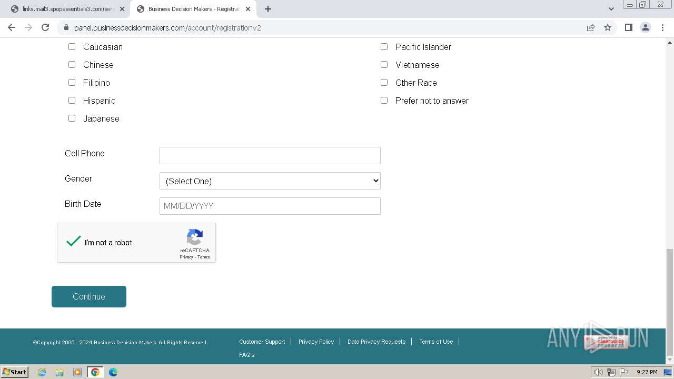Open reCAPTCHA Privacy link
The height and width of the screenshot is (379, 674).
pos(186,257)
